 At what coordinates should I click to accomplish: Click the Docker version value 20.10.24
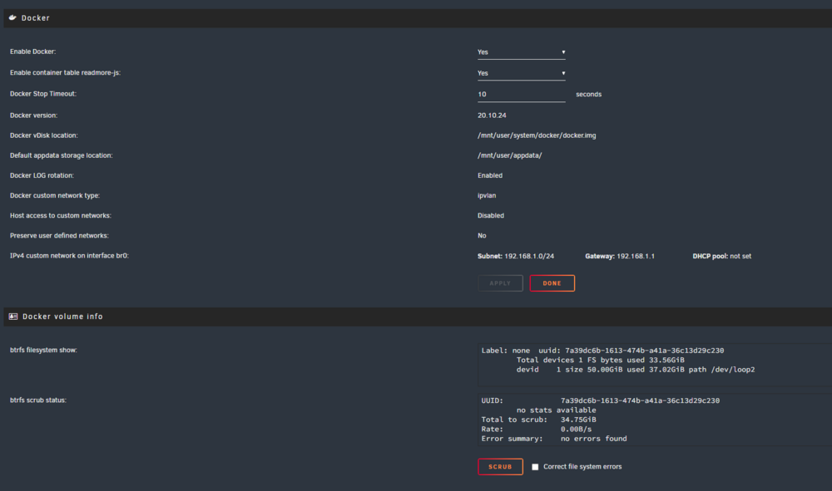(x=492, y=115)
